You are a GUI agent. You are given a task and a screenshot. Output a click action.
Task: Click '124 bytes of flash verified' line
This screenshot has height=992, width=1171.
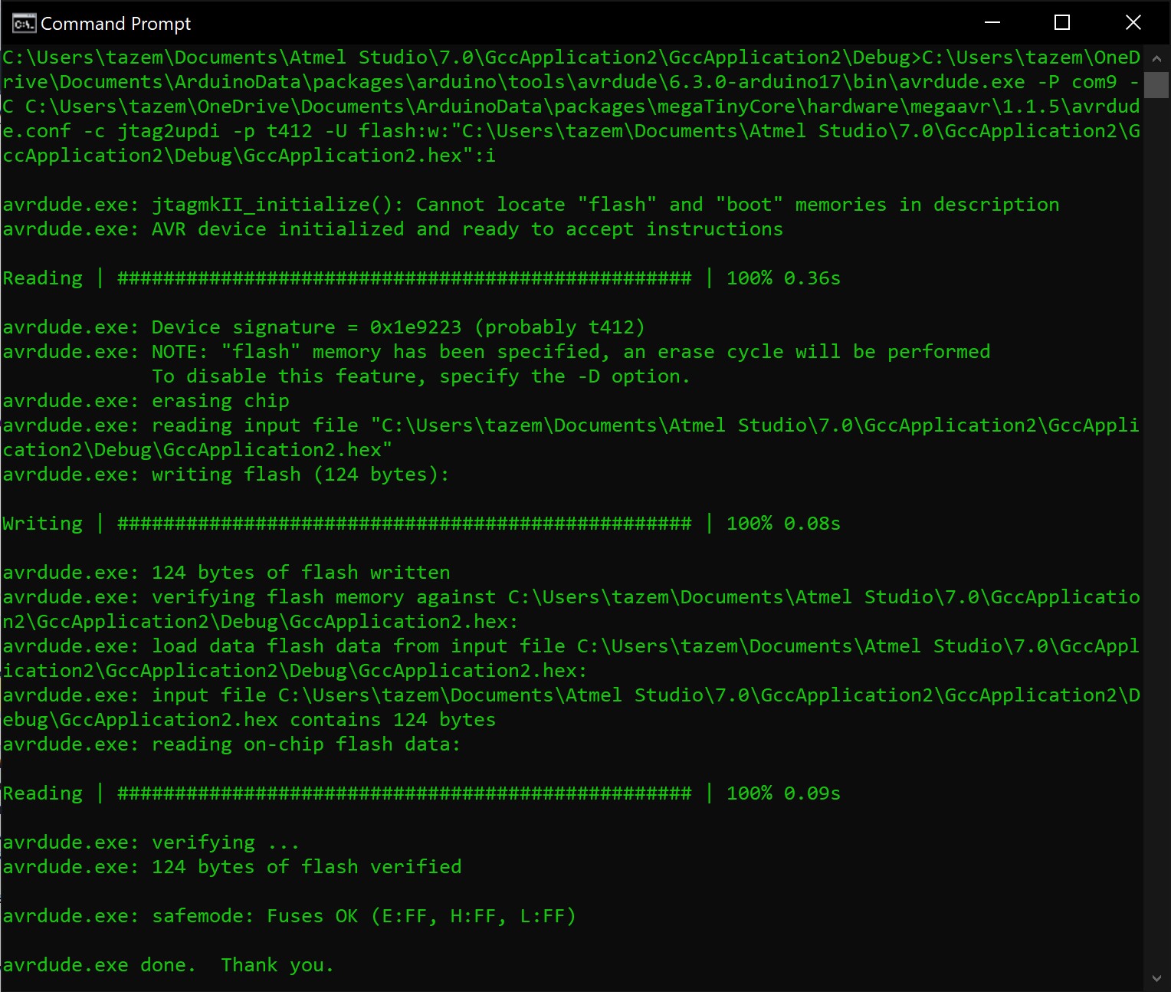click(x=231, y=867)
